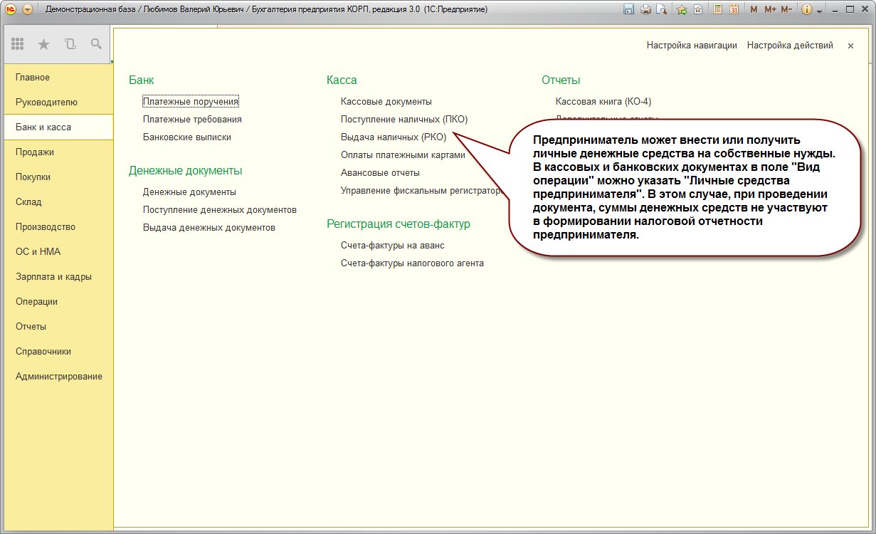The width and height of the screenshot is (876, 534).
Task: Expand the dropdown arrow beside the info icon
Action: click(819, 10)
